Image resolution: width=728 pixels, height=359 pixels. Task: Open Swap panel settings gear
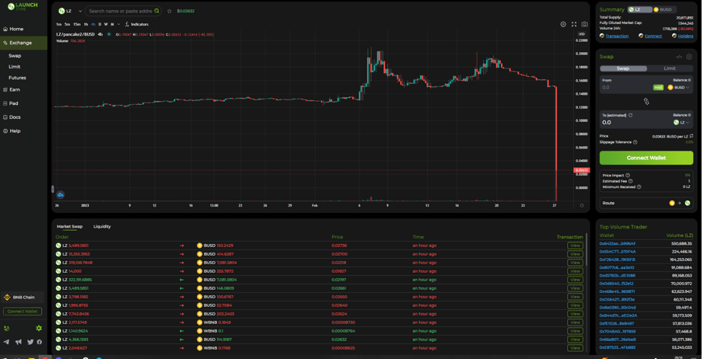[689, 57]
